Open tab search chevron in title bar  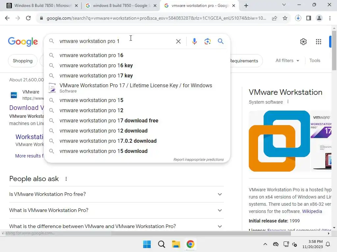(284, 5)
